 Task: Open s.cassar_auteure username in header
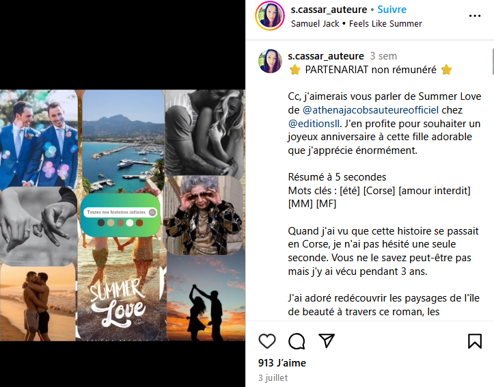(x=329, y=10)
